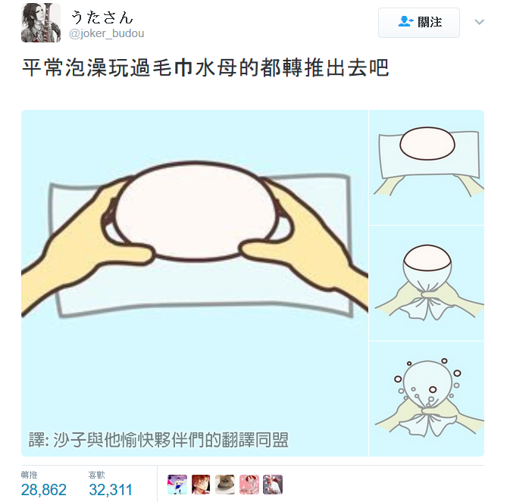The width and height of the screenshot is (507, 502).
Task: Open the bottom-right bubbling jellyfish image
Action: [x=427, y=398]
